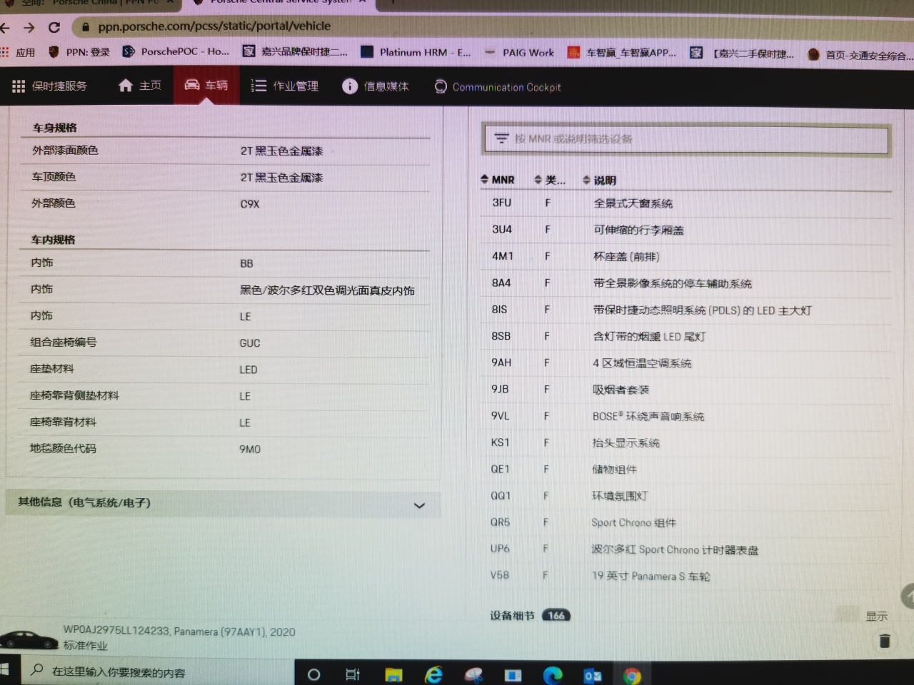
Task: Open the Platinum HRM bookmark
Action: 416,52
